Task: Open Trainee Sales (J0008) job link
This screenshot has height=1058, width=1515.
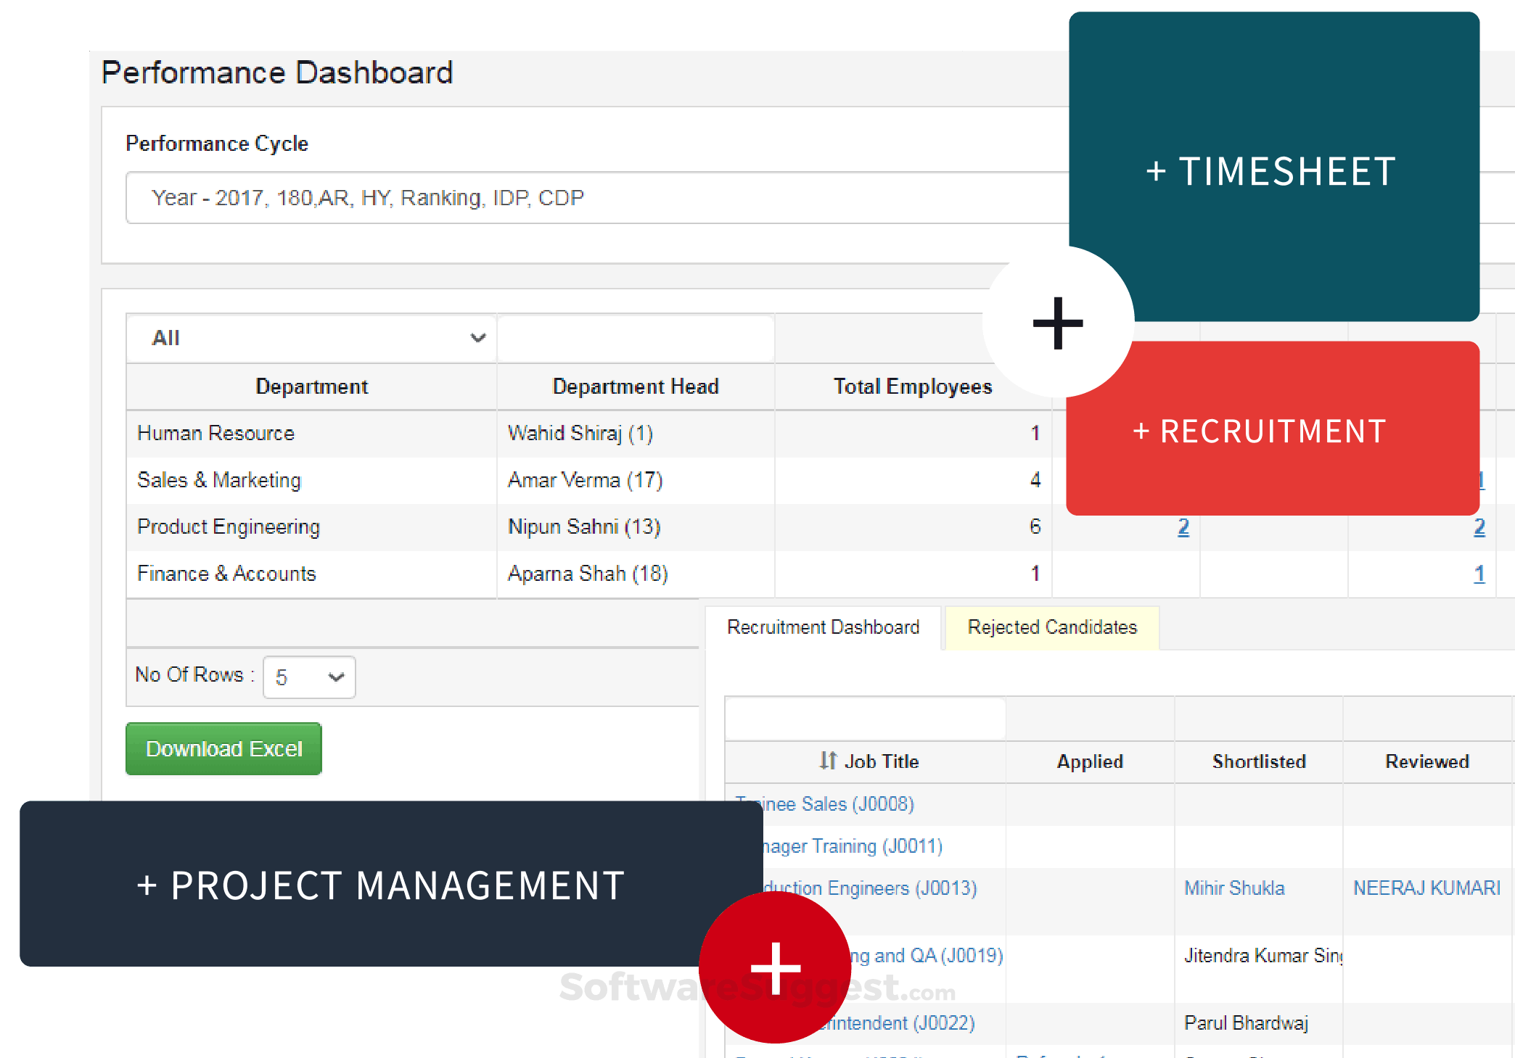Action: [x=824, y=804]
